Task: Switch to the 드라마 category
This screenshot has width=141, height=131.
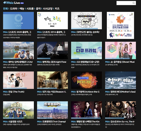Action: pyautogui.click(x=14, y=9)
